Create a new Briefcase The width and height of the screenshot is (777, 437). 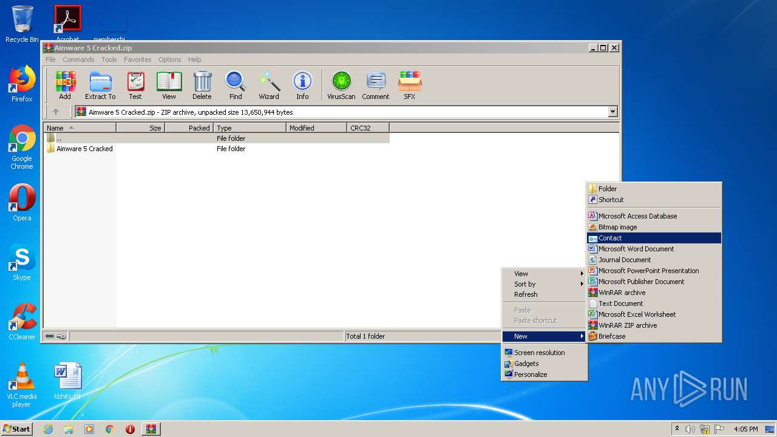pos(654,336)
